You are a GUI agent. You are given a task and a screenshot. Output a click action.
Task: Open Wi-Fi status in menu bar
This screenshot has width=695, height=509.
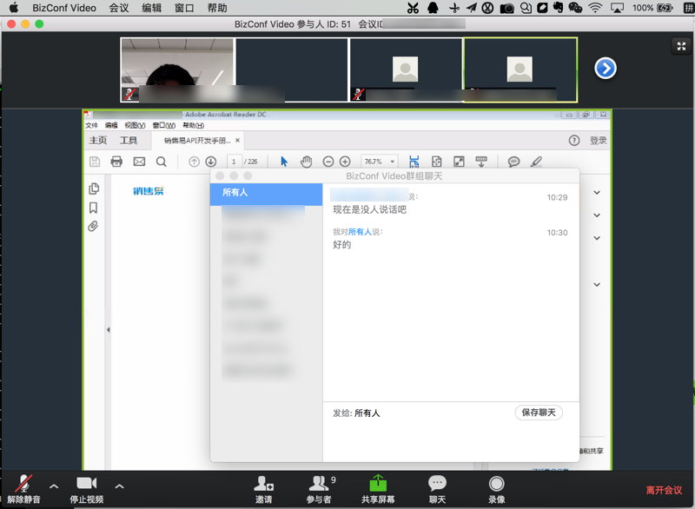595,8
